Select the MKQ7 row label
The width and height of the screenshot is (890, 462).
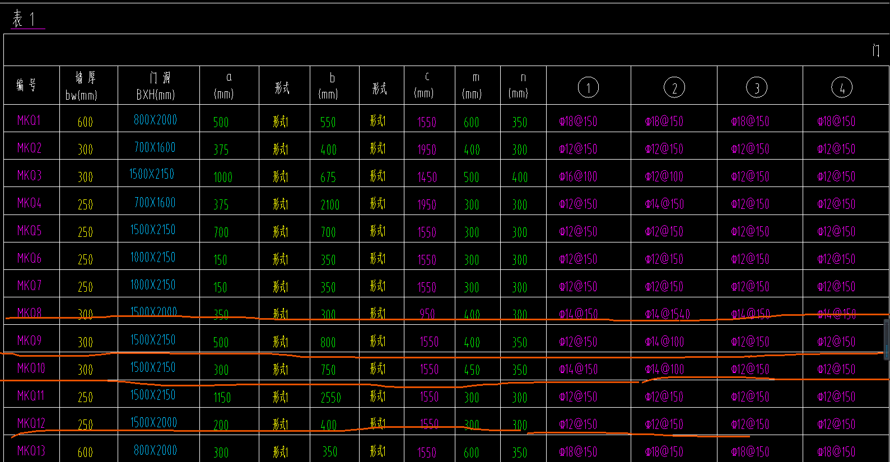point(29,286)
